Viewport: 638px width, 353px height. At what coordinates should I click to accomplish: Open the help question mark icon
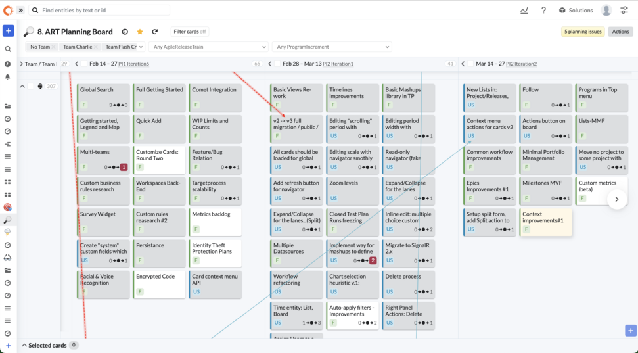point(543,11)
